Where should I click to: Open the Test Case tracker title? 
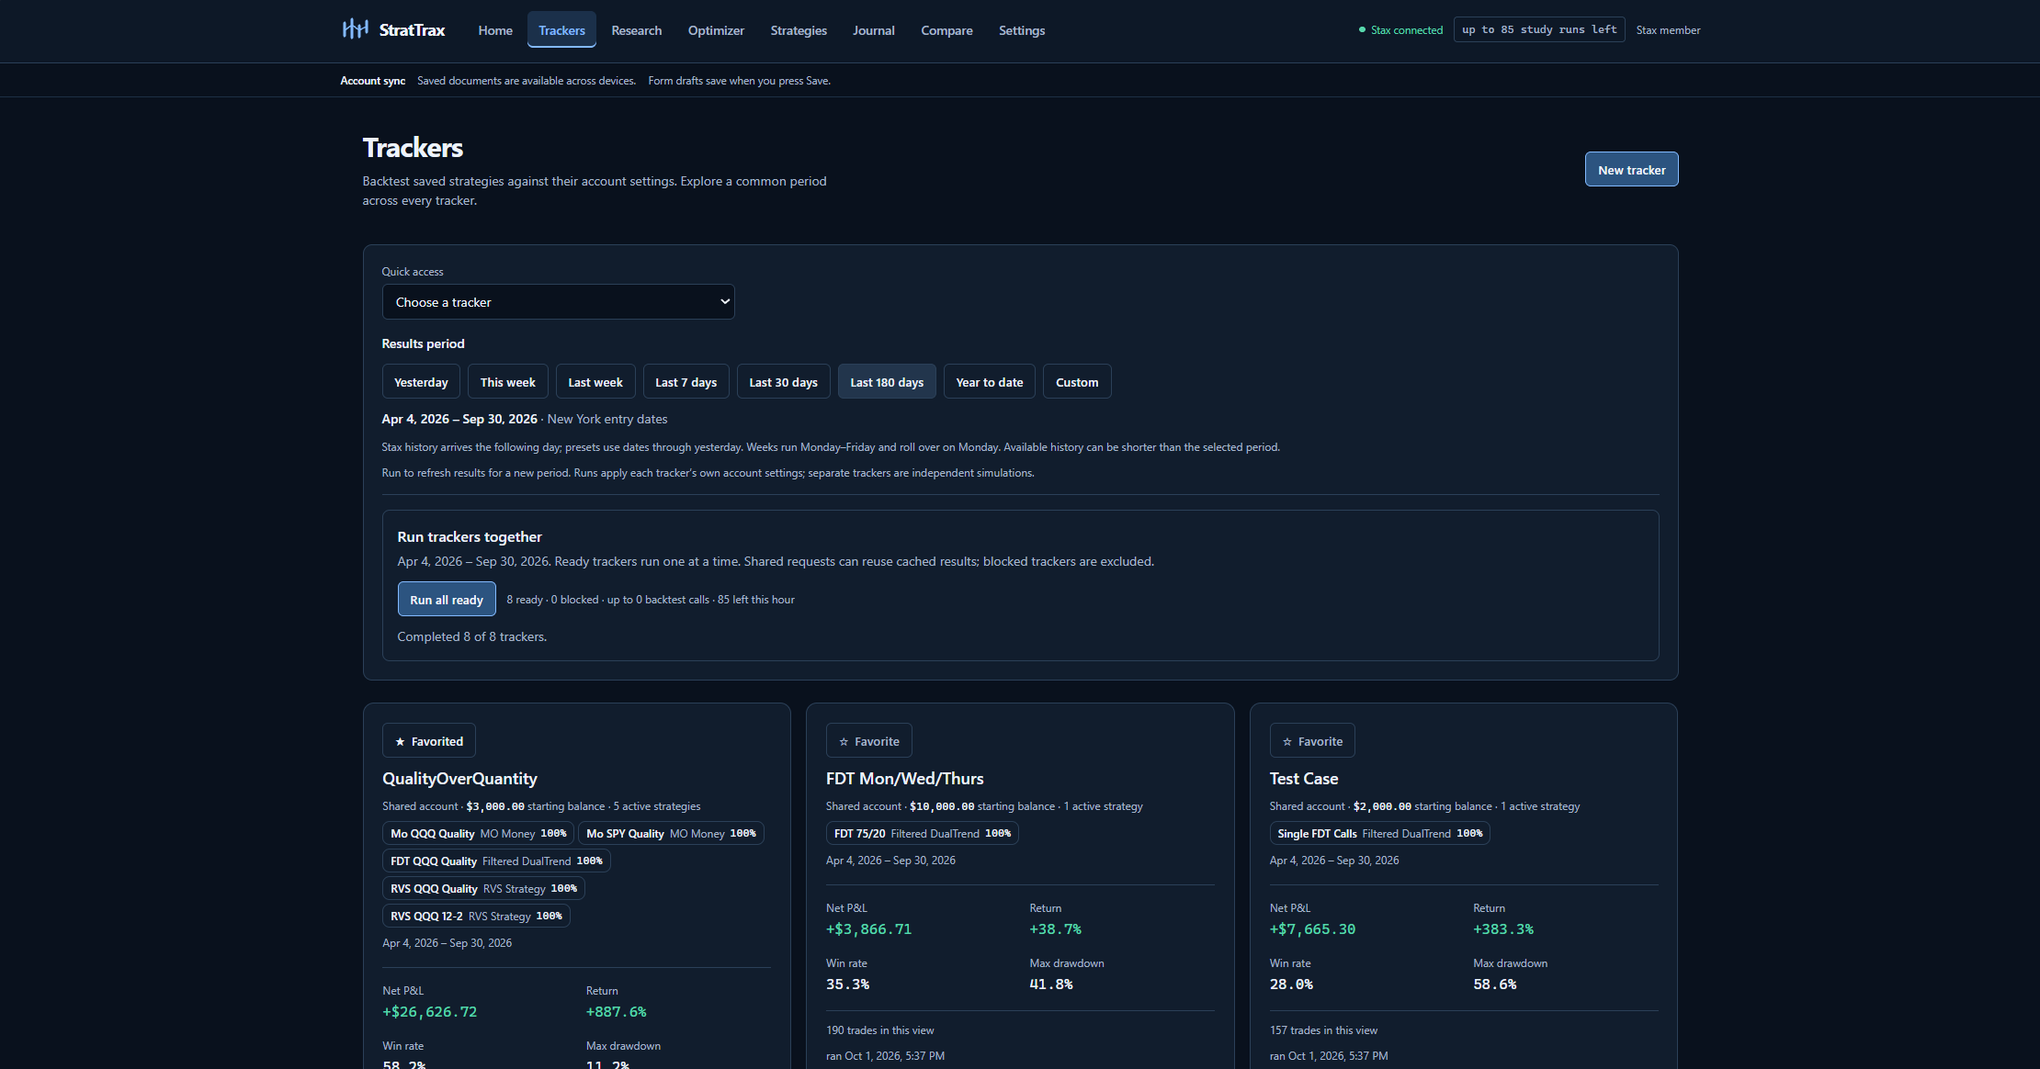[x=1304, y=779]
